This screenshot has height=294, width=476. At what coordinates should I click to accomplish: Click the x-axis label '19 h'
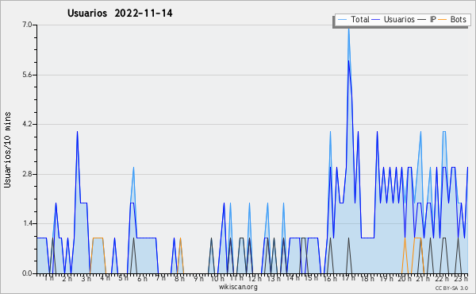386,278
